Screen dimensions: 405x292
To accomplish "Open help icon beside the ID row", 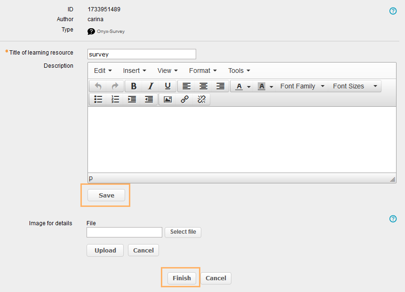I will point(393,11).
